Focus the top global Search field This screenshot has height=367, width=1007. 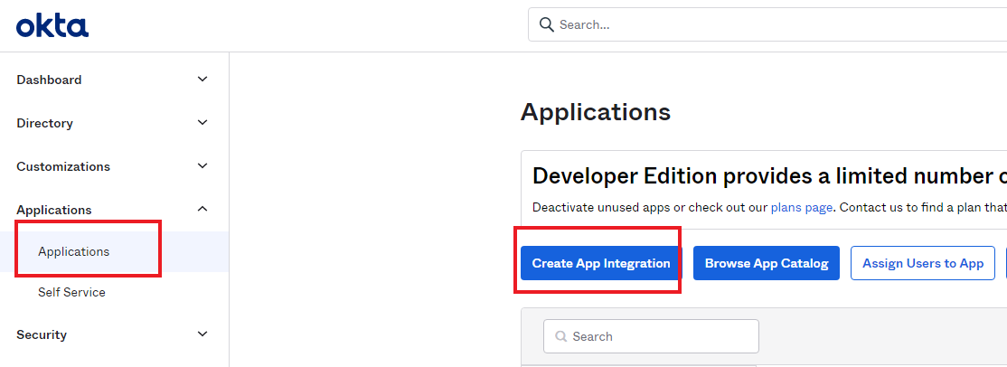pos(767,24)
